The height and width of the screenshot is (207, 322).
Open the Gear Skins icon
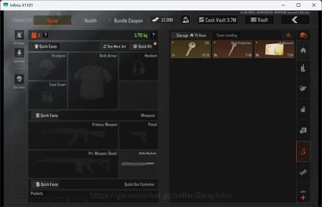(19, 79)
